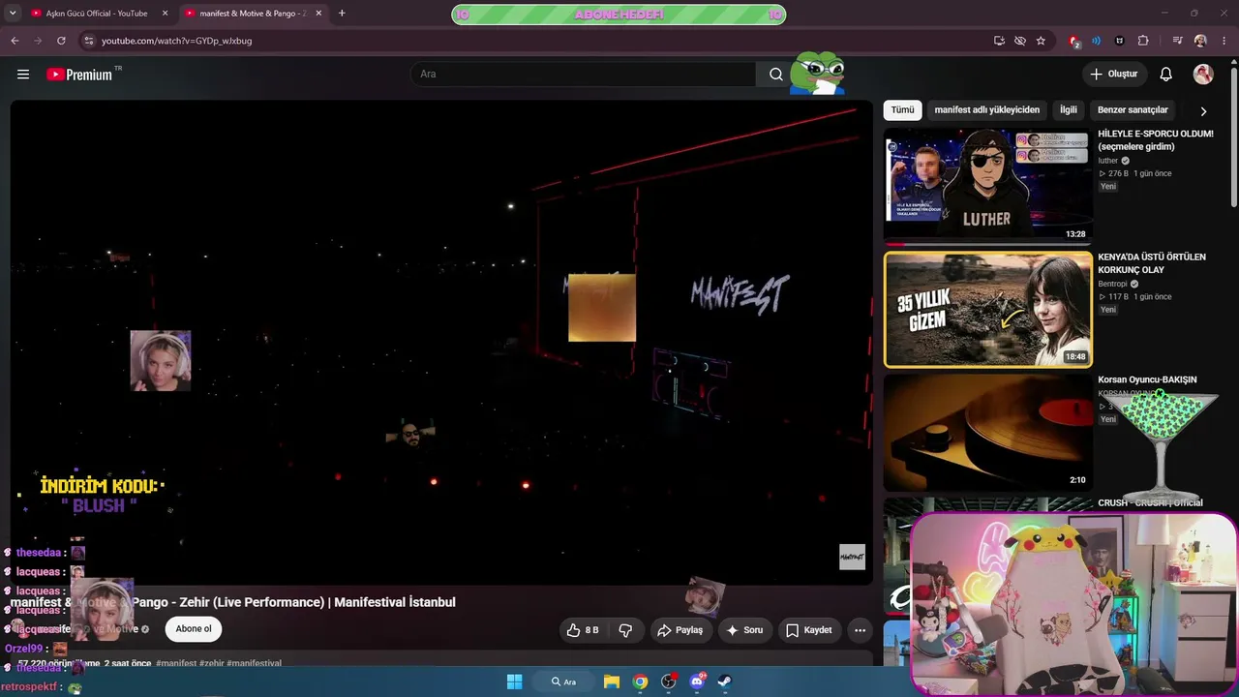Image resolution: width=1239 pixels, height=697 pixels.
Task: Open Korsan Oyuncu-BAKIŞIN video title
Action: tap(1147, 380)
